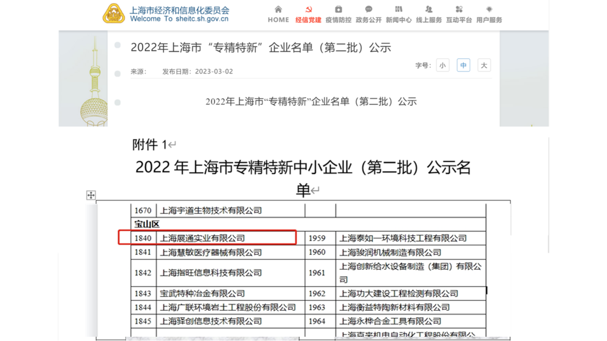Click the medical kit icon above 疫情防控
The image size is (607, 341).
339,9
